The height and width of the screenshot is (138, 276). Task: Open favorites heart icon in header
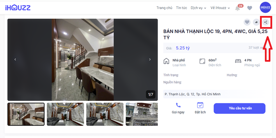point(250,8)
